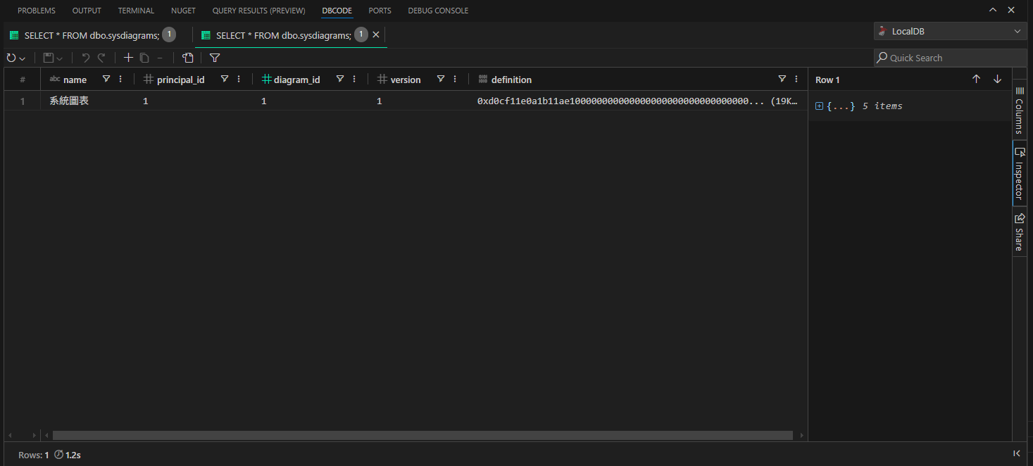Focus the Quick Search field
Image resolution: width=1033 pixels, height=466 pixels.
click(x=950, y=58)
